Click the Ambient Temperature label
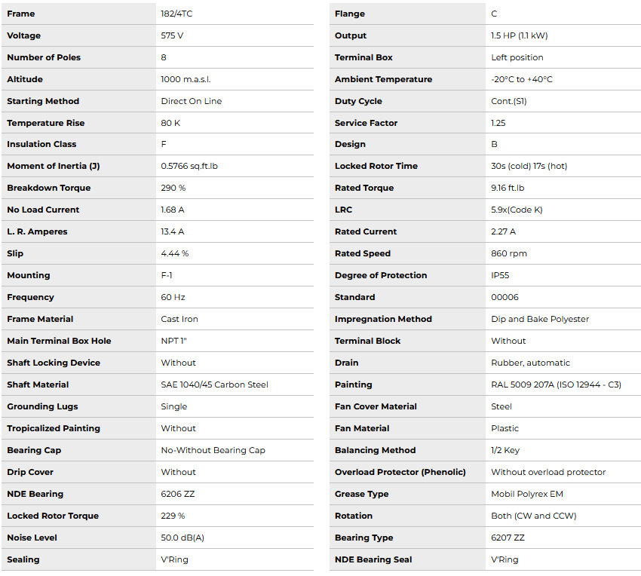This screenshot has height=576, width=641. 383,79
